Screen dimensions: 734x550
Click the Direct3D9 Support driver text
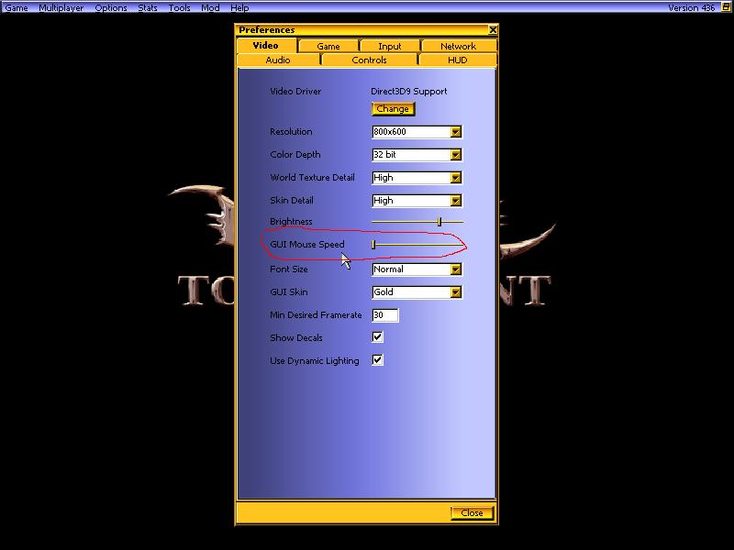click(x=408, y=92)
